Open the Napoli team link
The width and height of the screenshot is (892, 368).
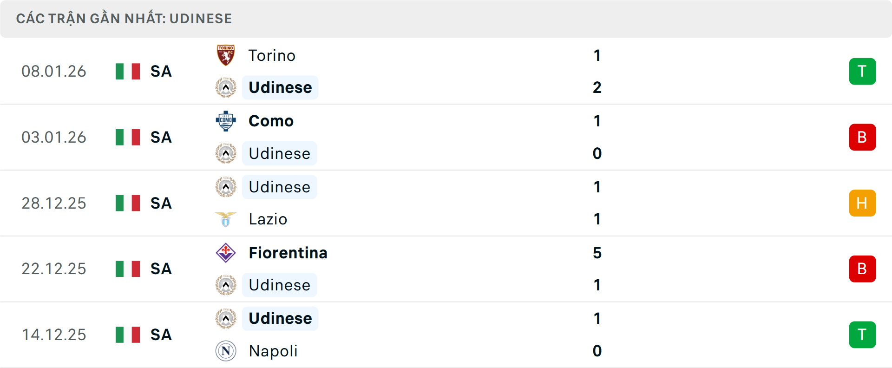pyautogui.click(x=273, y=351)
